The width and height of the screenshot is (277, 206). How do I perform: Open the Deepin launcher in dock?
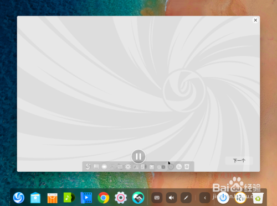pyautogui.click(x=19, y=198)
